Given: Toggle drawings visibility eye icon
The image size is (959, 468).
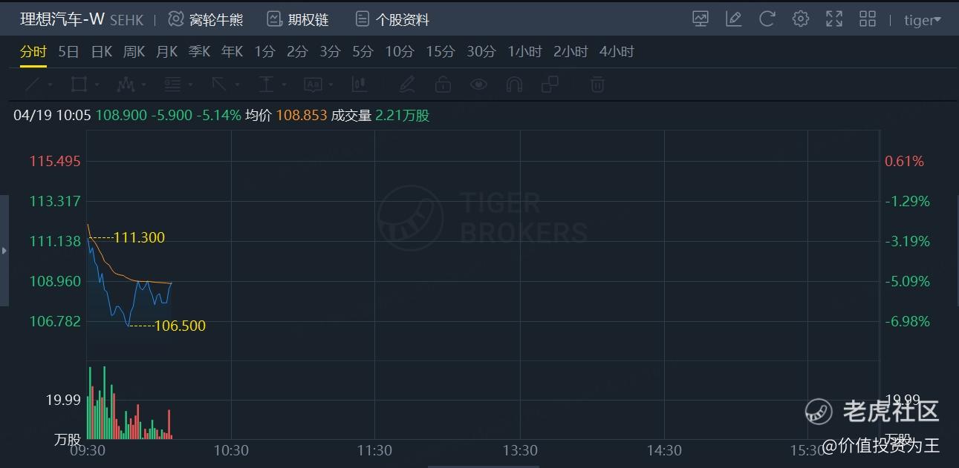Looking at the screenshot, I should coord(478,85).
